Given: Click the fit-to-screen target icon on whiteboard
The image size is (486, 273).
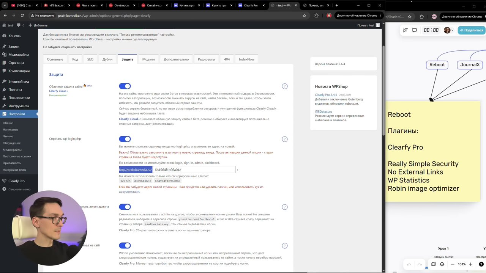Looking at the screenshot, I should coord(442,264).
